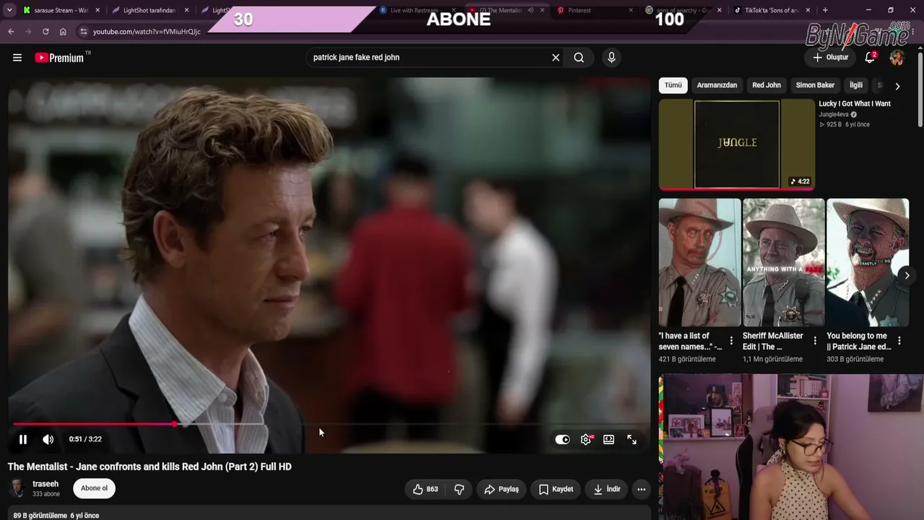The height and width of the screenshot is (520, 924).
Task: Run search with the magnifier button
Action: pyautogui.click(x=579, y=58)
